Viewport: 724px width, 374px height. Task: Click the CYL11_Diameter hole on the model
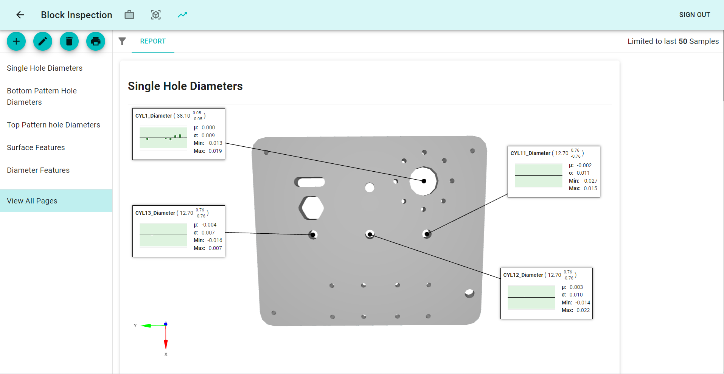tap(427, 234)
